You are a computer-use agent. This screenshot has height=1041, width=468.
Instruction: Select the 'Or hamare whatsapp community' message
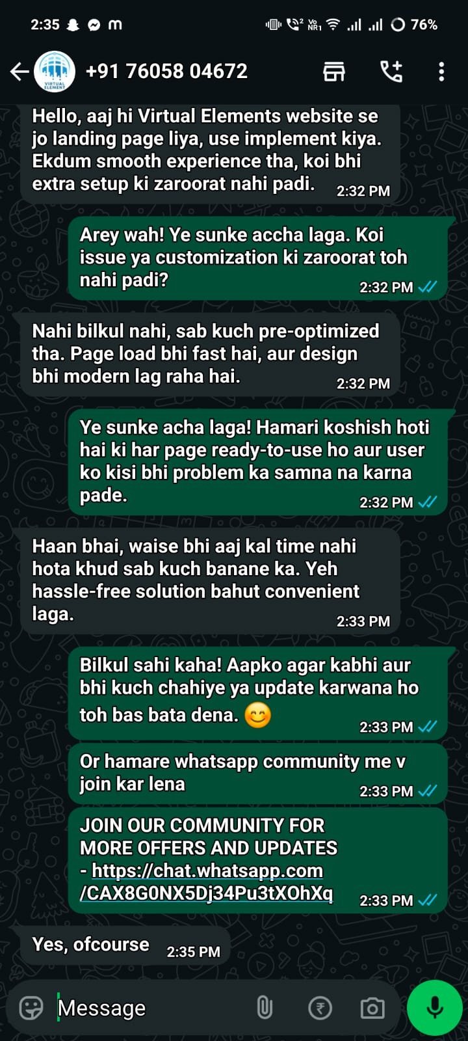pyautogui.click(x=258, y=773)
